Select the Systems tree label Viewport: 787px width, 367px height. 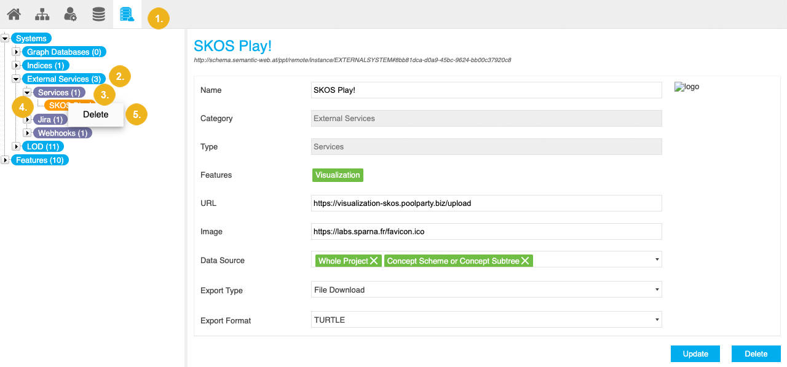pyautogui.click(x=31, y=38)
